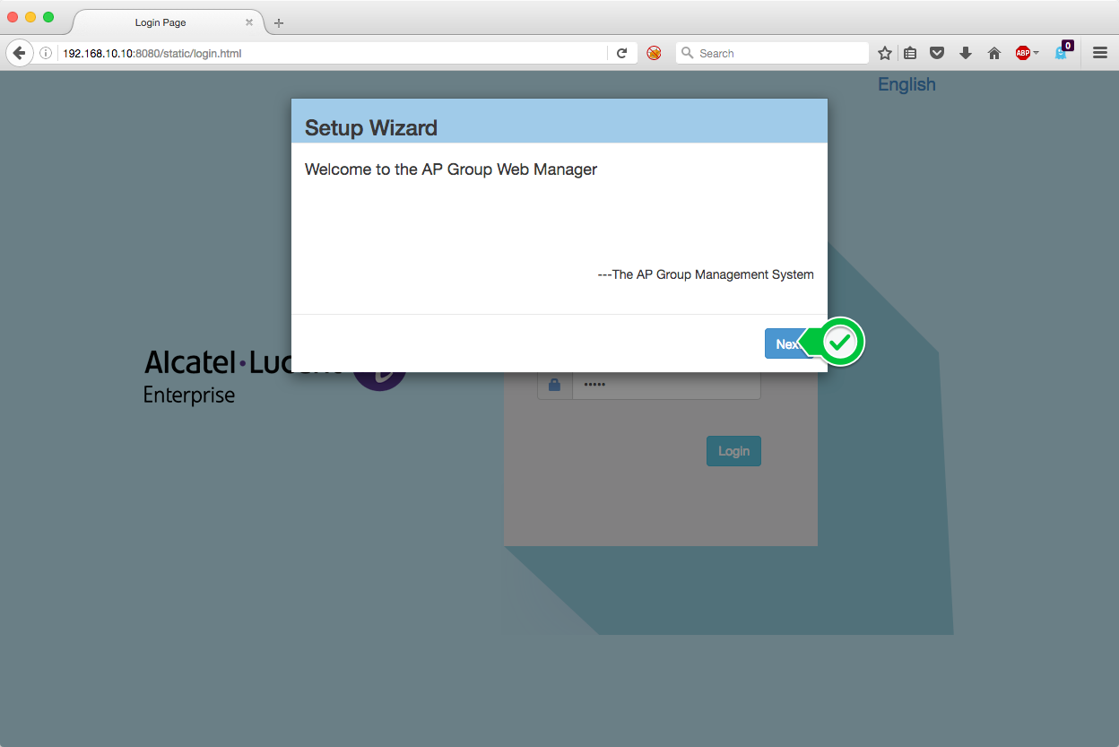Open the Ghostery extension icon

1063,52
